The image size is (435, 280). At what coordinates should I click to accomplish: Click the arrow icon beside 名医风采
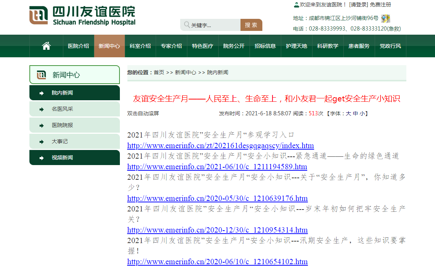[x=41, y=109]
